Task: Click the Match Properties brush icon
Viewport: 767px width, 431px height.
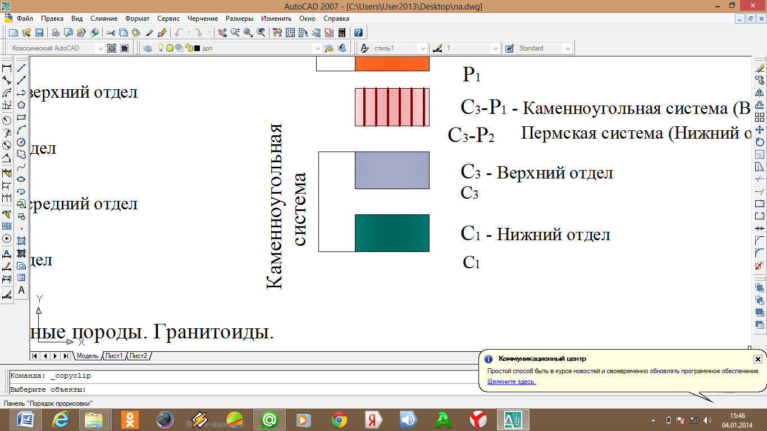Action: [149, 33]
